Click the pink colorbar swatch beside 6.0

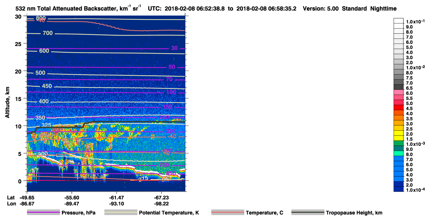(x=399, y=93)
